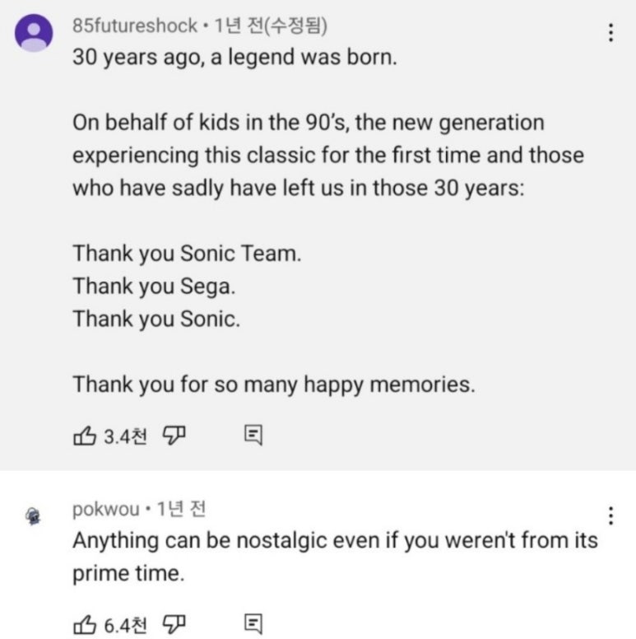Open reply icon under 85futureshock comment
636x639 pixels.
[253, 436]
